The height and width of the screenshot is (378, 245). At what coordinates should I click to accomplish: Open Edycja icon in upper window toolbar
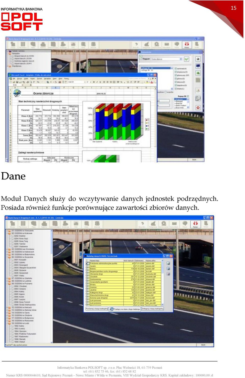pos(13,45)
